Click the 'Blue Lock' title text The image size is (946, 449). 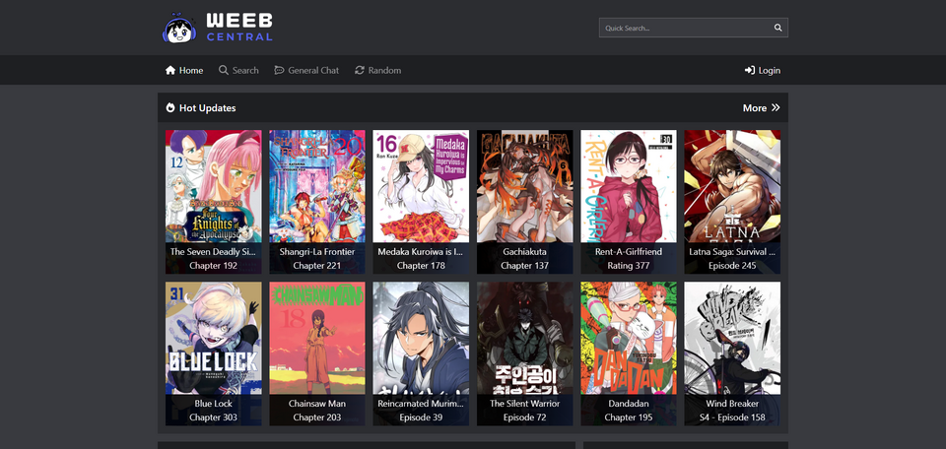pyautogui.click(x=214, y=404)
